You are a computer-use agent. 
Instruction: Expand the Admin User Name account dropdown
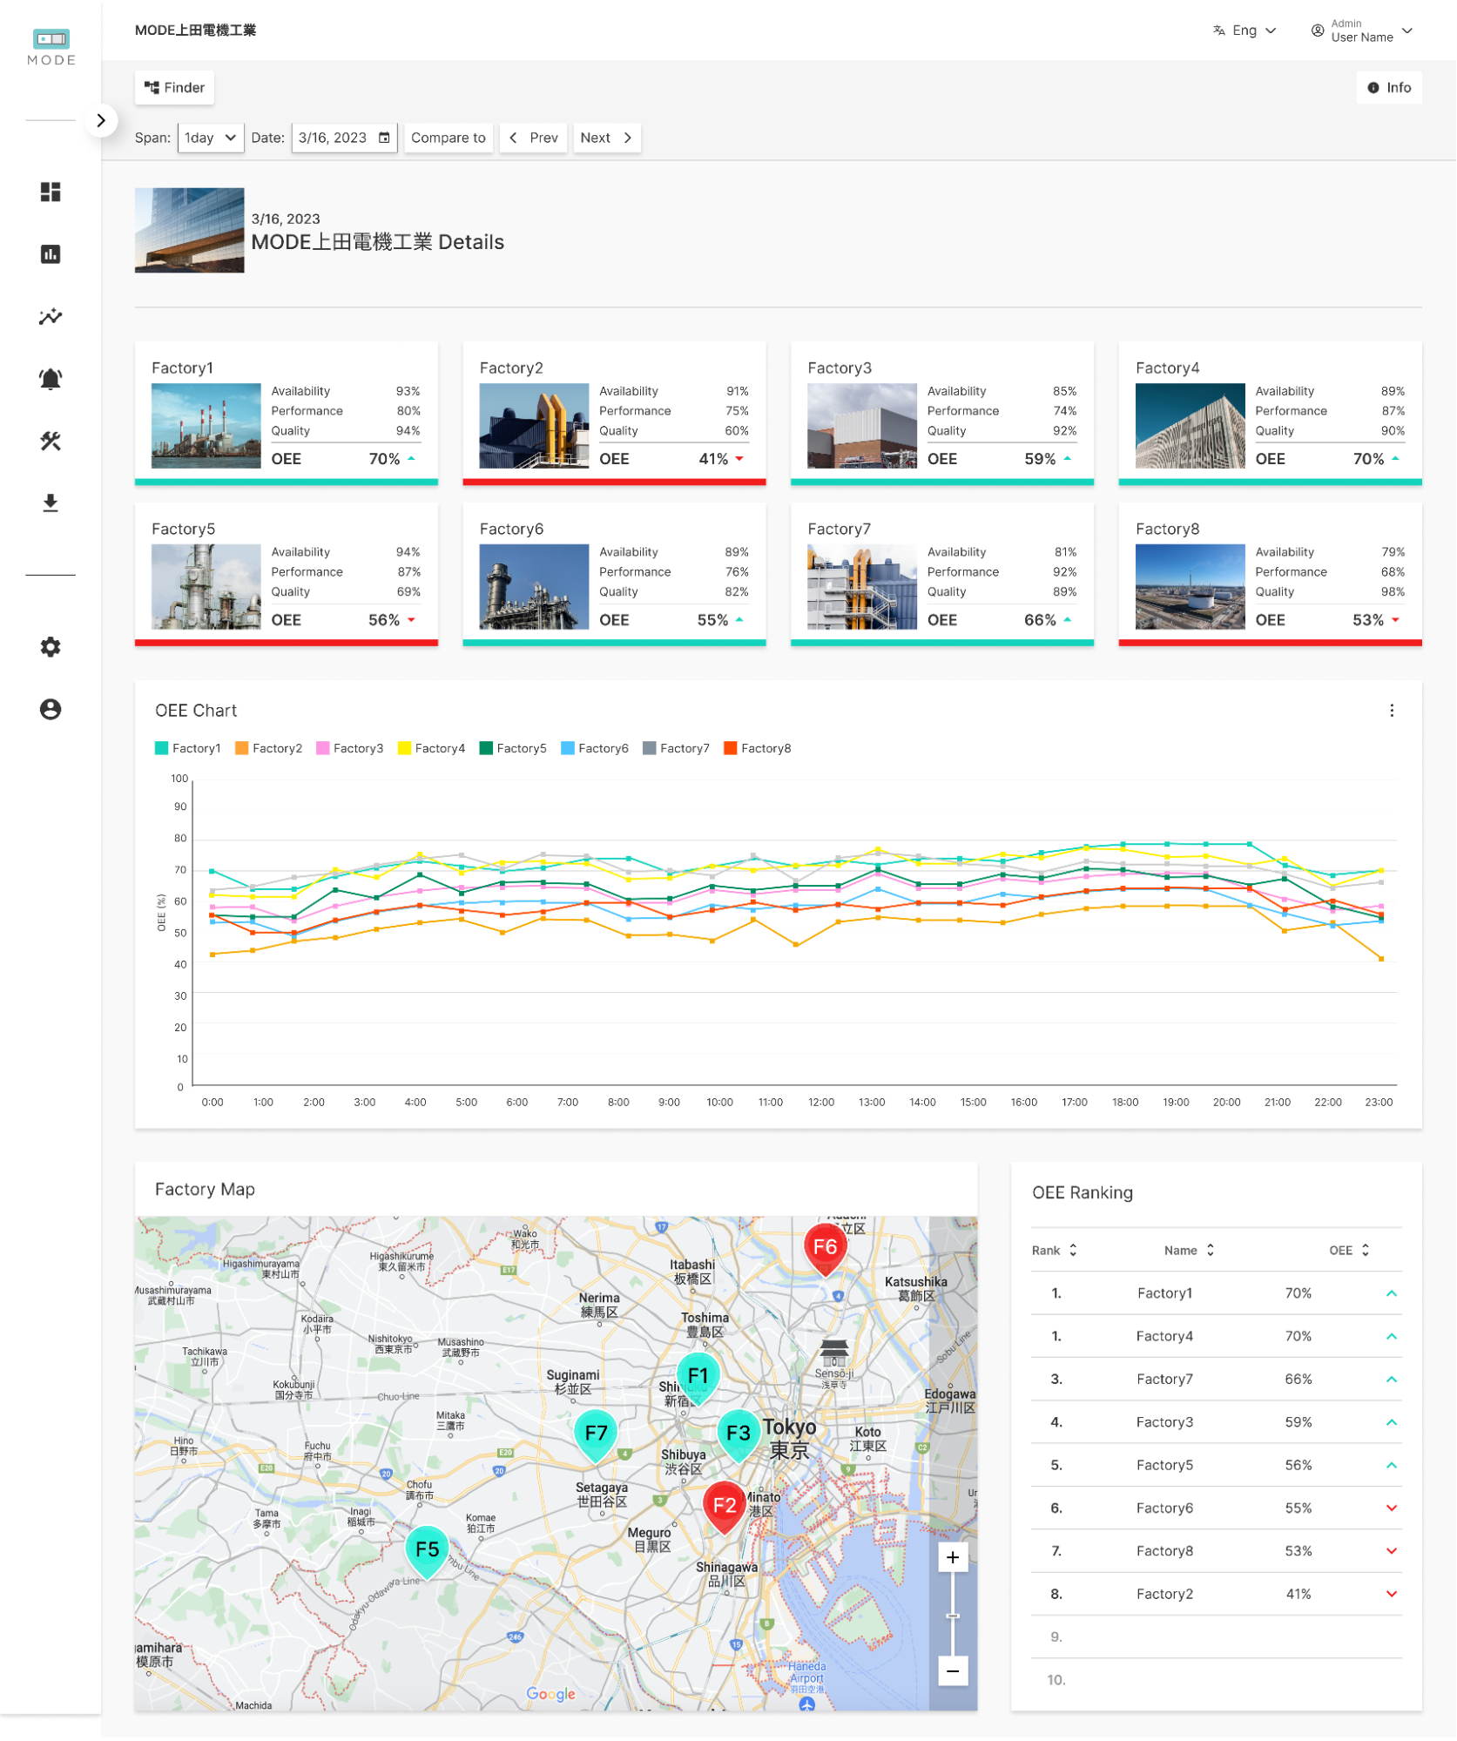[x=1361, y=30]
